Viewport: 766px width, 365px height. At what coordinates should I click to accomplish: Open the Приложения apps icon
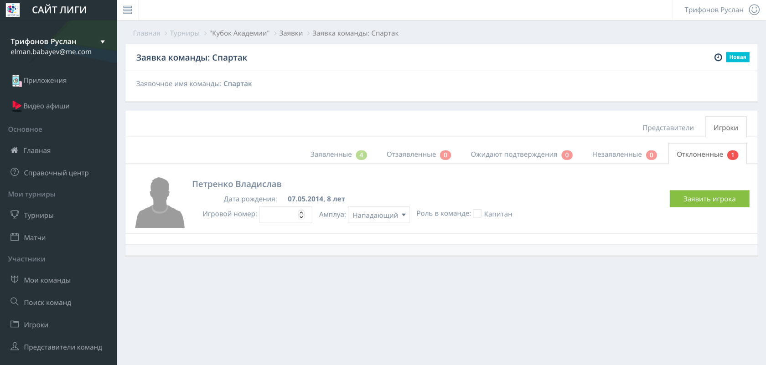[16, 81]
